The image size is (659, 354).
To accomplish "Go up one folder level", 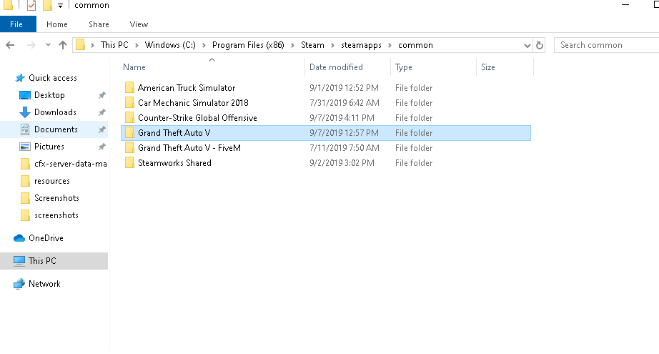I will (x=63, y=45).
